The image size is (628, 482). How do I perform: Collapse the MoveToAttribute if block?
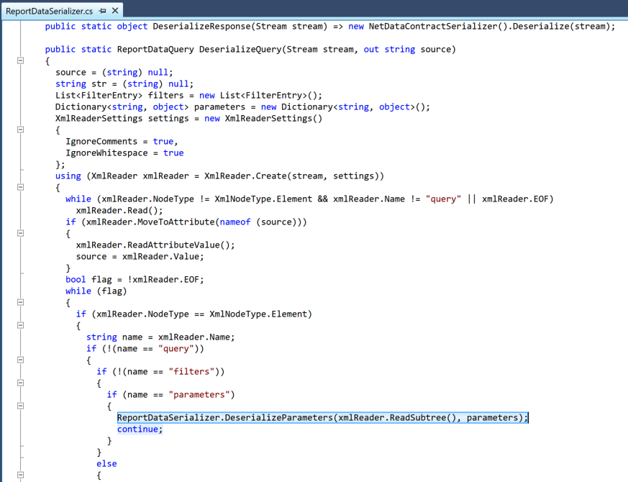point(21,233)
